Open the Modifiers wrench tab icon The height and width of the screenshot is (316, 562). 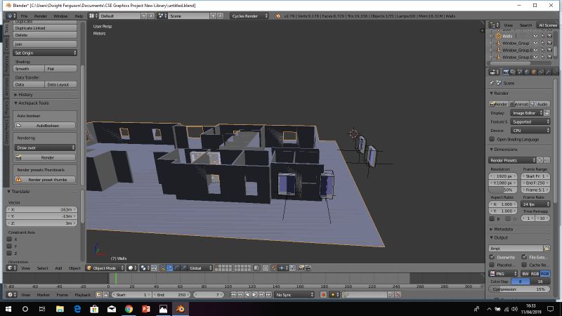click(548, 72)
